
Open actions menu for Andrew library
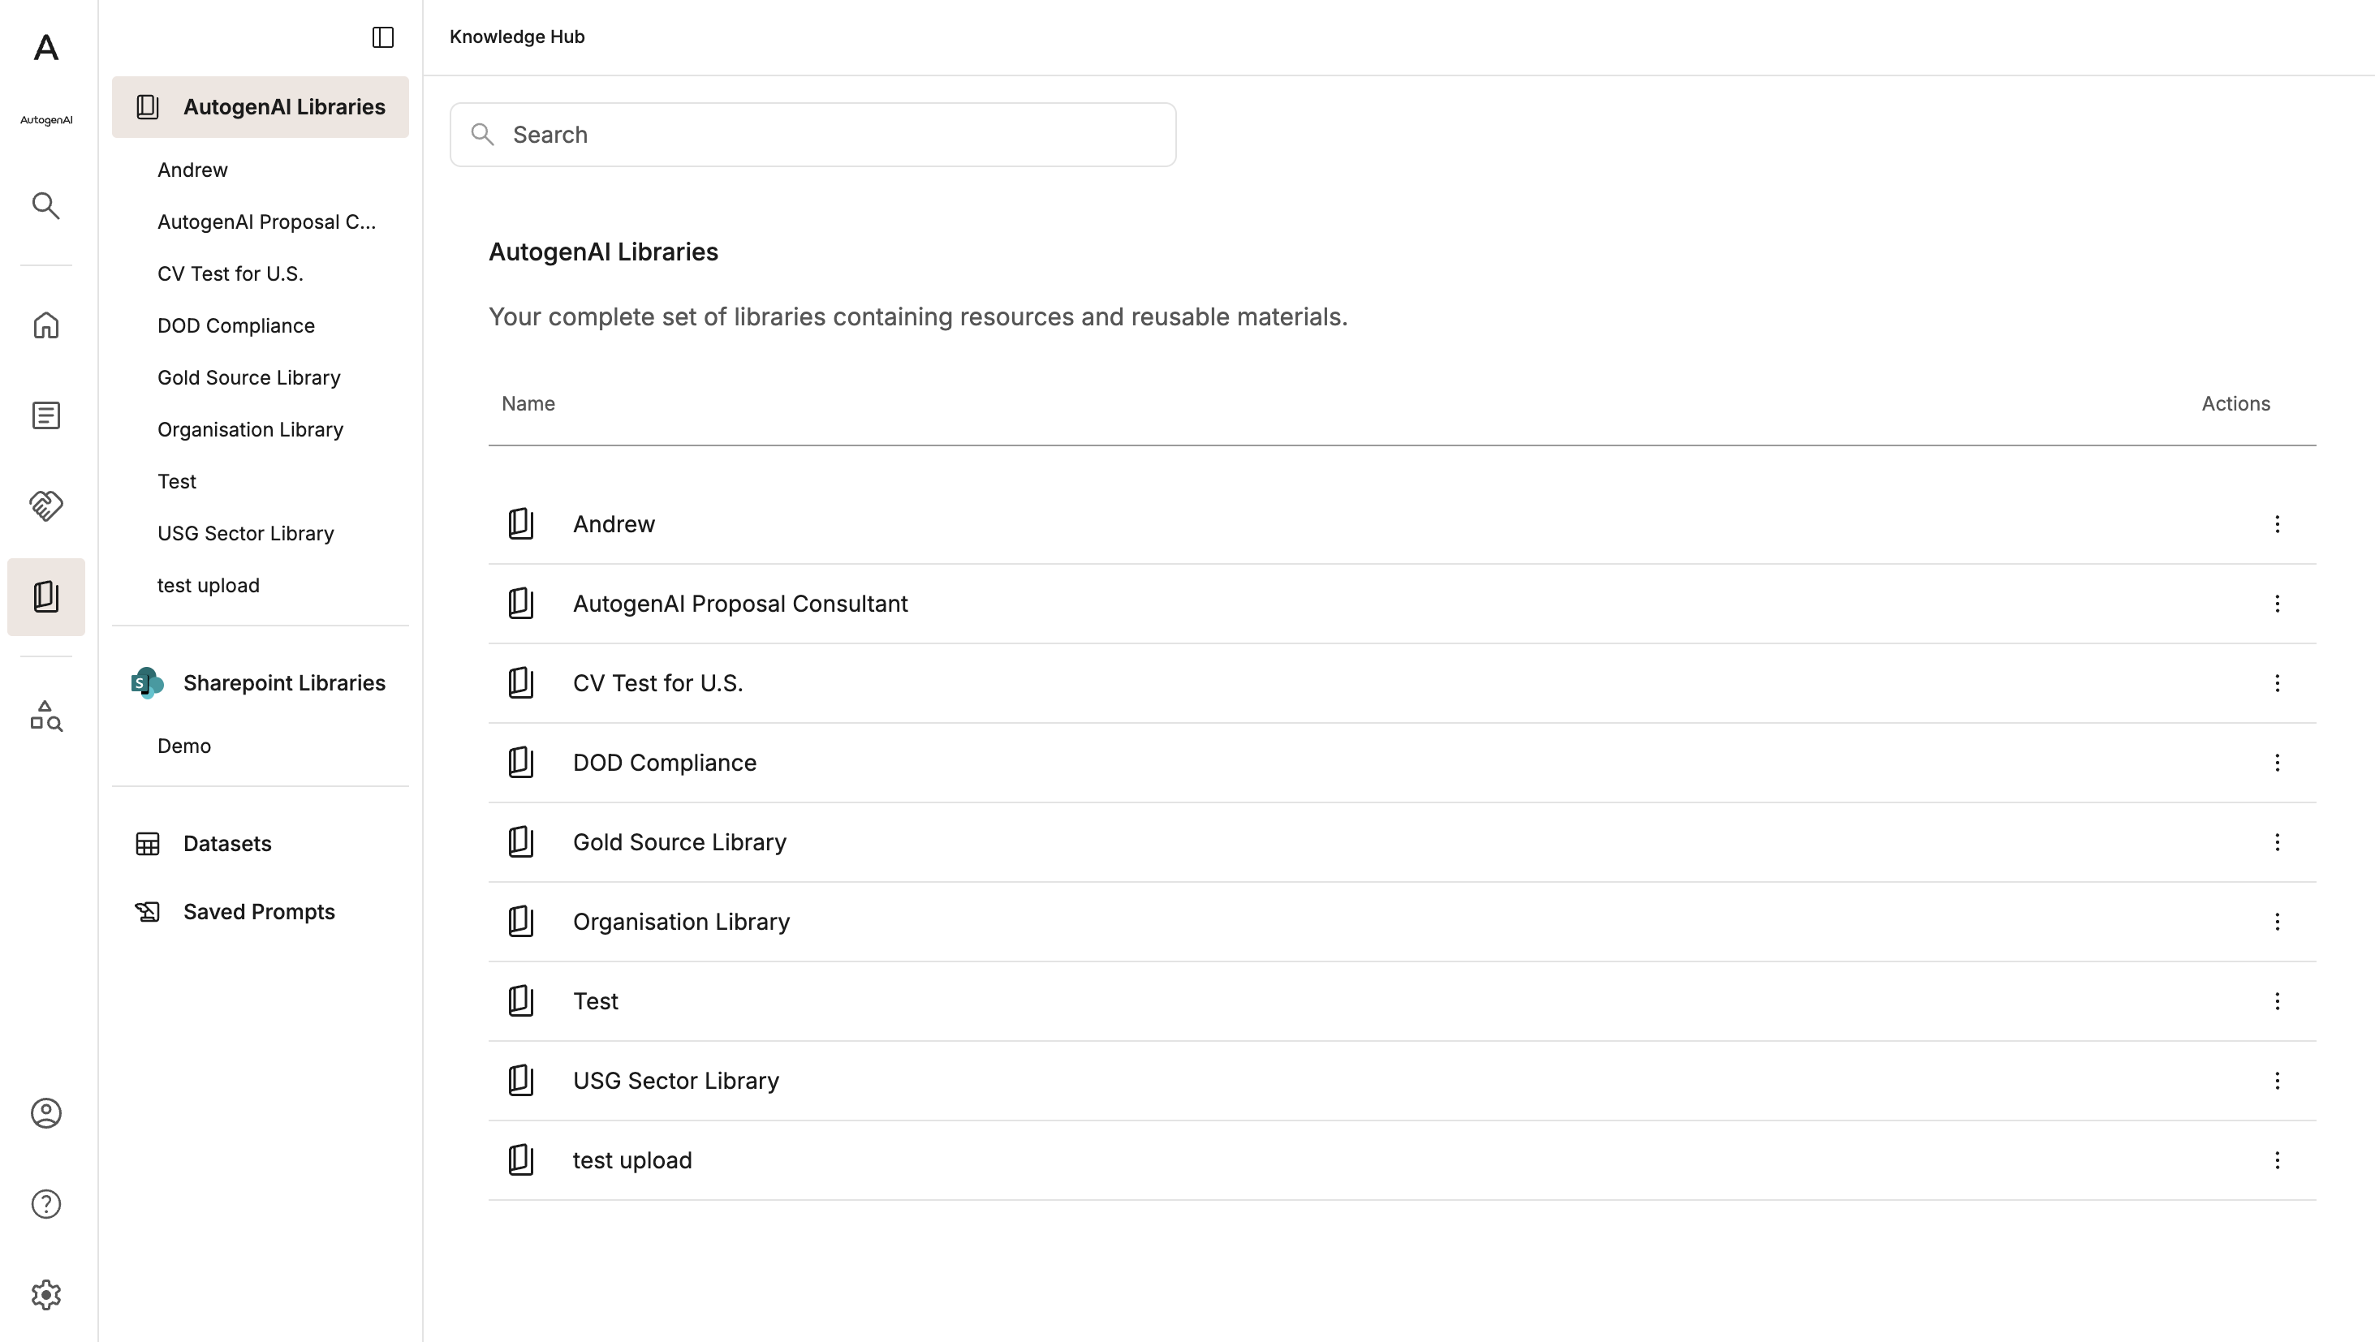pos(2278,524)
